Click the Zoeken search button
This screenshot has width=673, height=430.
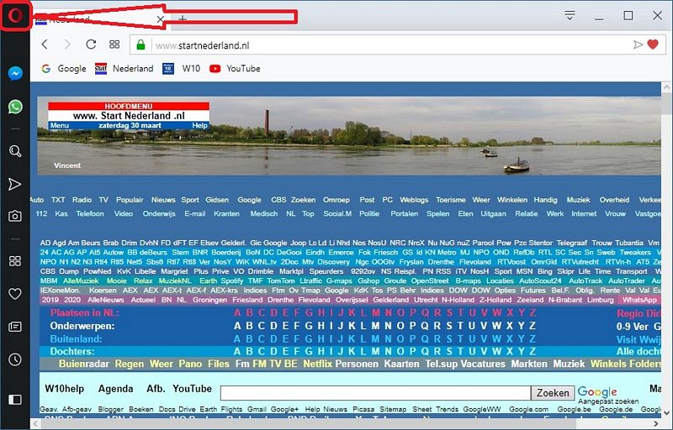[x=553, y=393]
